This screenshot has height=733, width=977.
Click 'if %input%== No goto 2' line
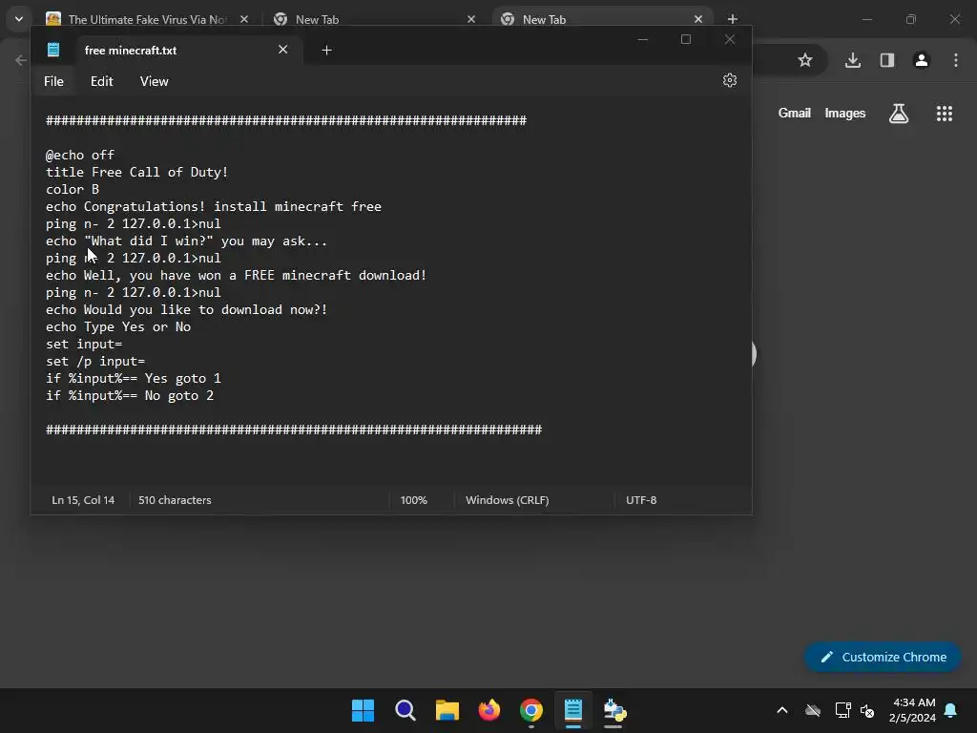130,395
